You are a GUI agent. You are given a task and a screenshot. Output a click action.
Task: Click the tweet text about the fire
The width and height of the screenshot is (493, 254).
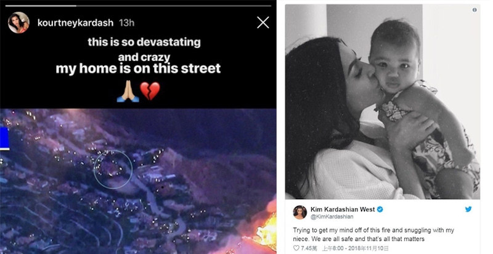pyautogui.click(x=373, y=234)
